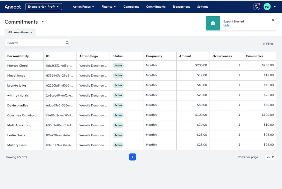Open Maud Jones commitment
The width and height of the screenshot is (282, 189).
(141, 75)
